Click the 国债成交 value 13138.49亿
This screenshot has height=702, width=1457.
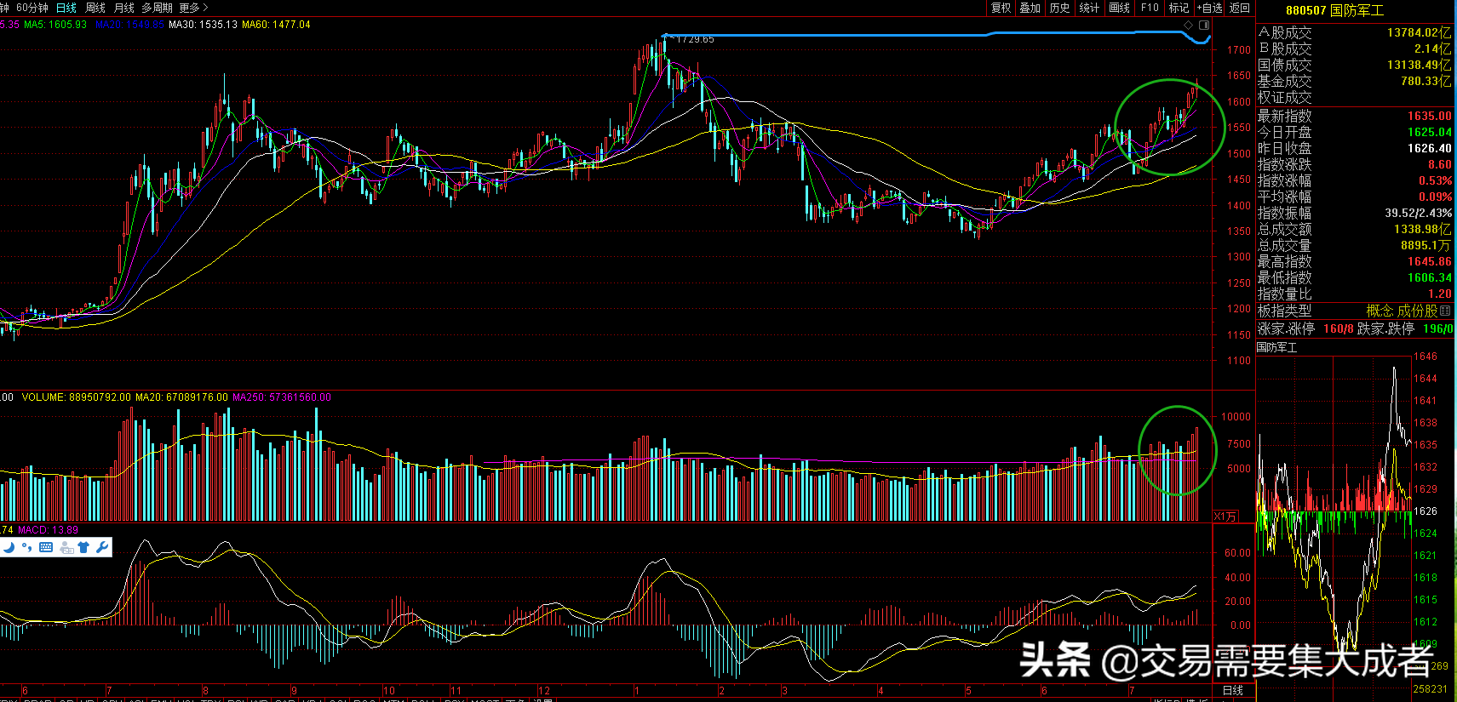[x=1419, y=66]
